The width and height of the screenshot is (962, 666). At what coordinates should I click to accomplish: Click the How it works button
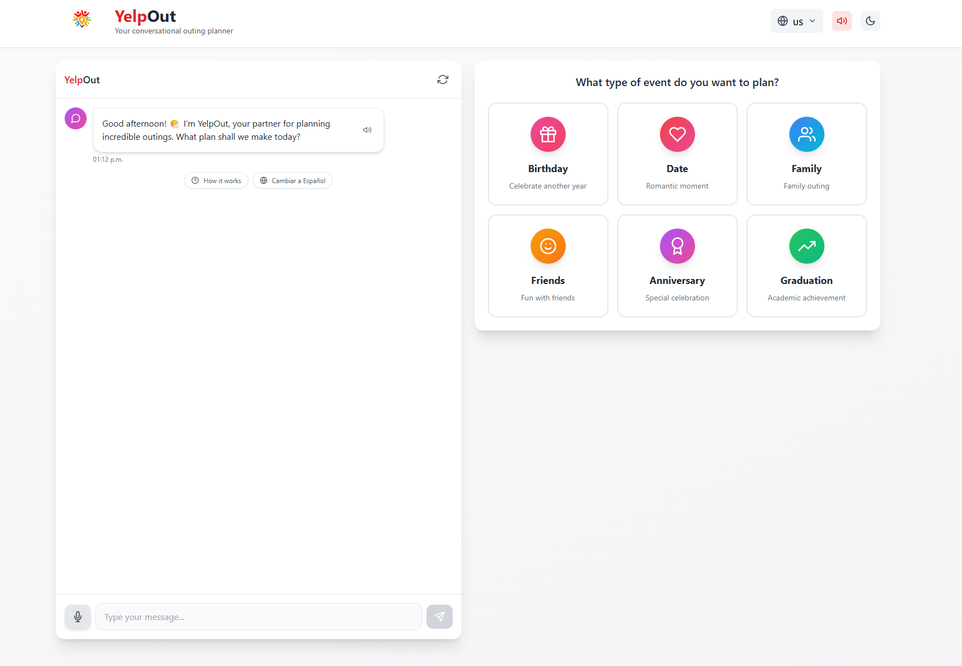tap(216, 181)
